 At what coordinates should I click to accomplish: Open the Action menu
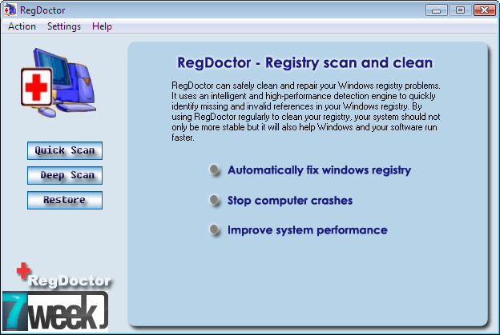coord(22,26)
